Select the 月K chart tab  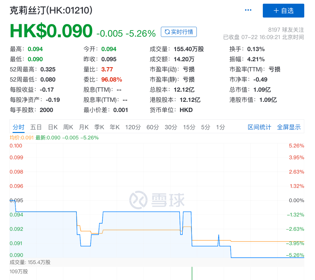(x=84, y=127)
